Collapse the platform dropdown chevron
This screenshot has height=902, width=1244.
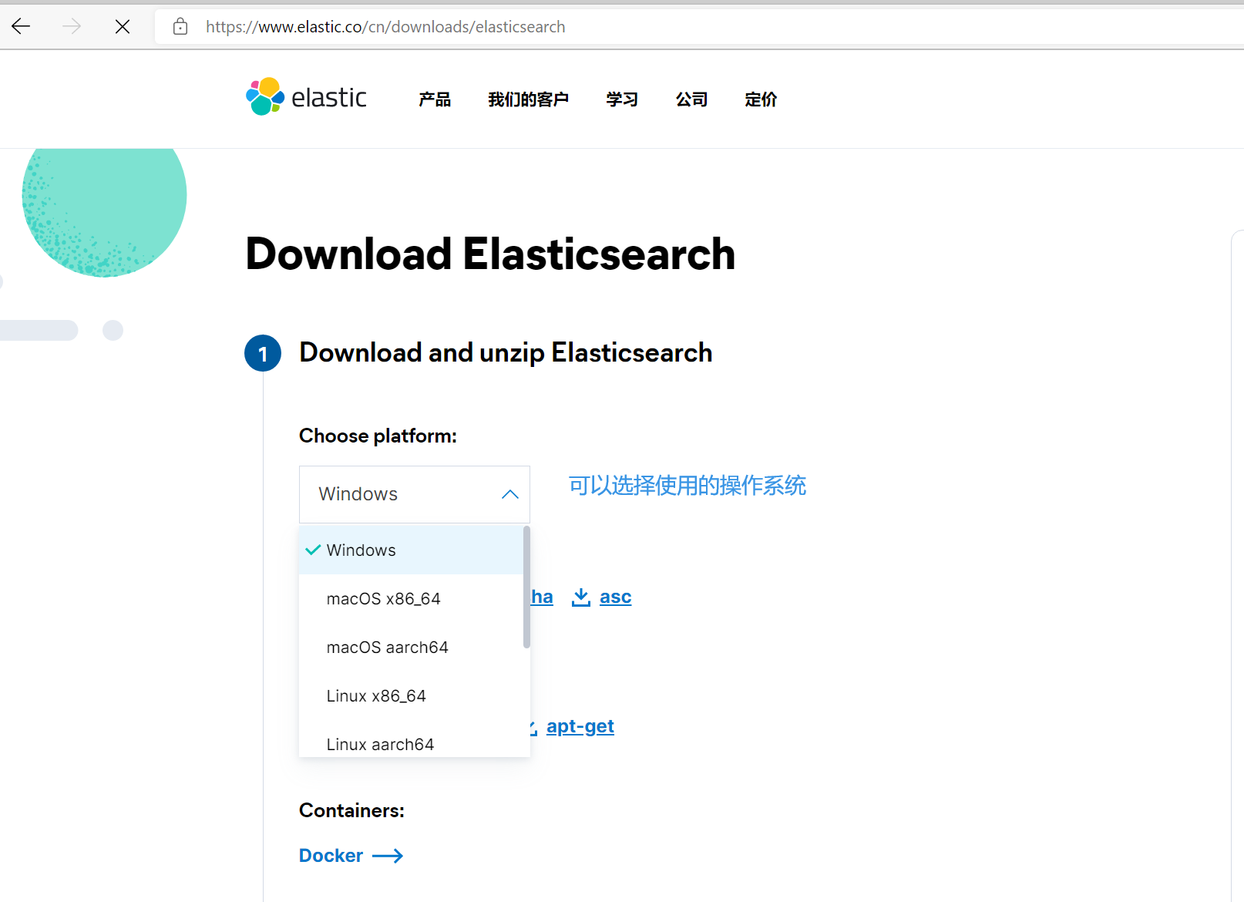510,494
